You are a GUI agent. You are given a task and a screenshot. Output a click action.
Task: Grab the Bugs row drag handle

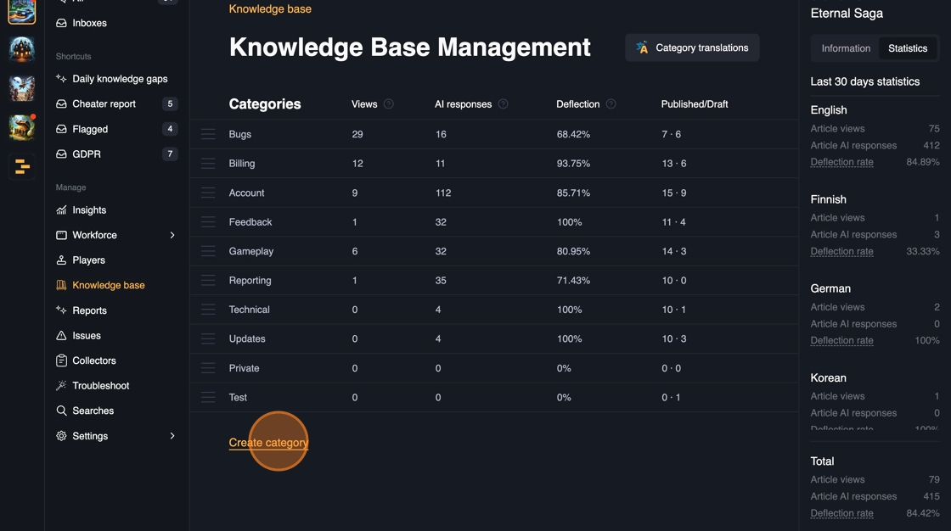(x=208, y=134)
